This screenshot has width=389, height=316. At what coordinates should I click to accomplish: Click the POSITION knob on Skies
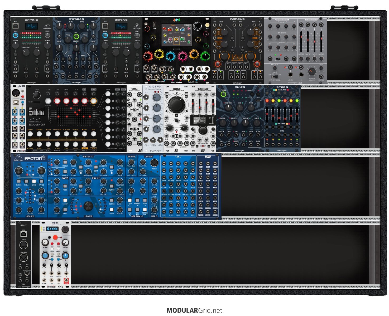click(228, 108)
